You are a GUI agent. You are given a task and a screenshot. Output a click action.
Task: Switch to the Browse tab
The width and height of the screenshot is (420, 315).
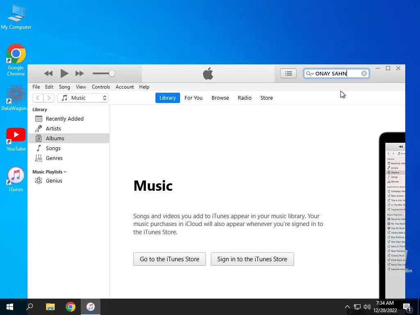click(220, 98)
